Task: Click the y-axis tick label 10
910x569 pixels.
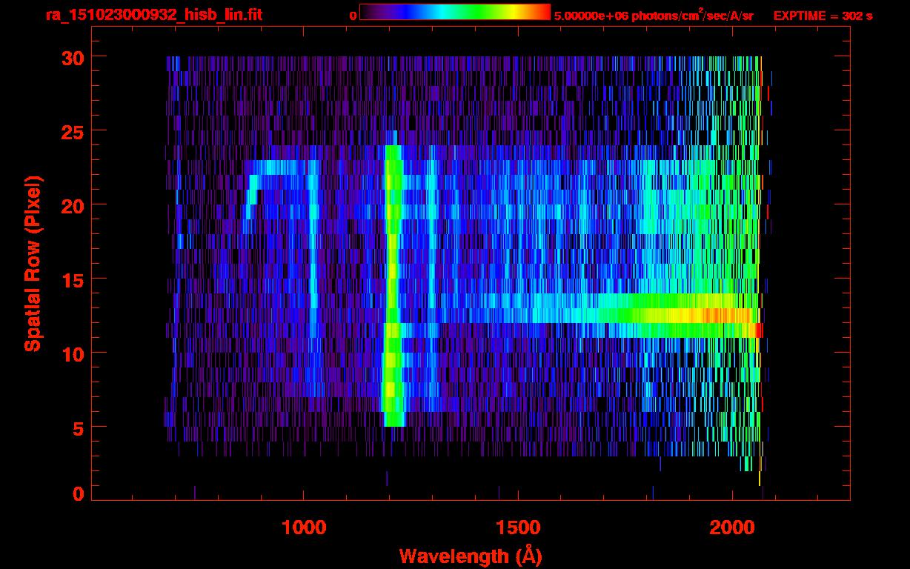Action: coord(73,353)
